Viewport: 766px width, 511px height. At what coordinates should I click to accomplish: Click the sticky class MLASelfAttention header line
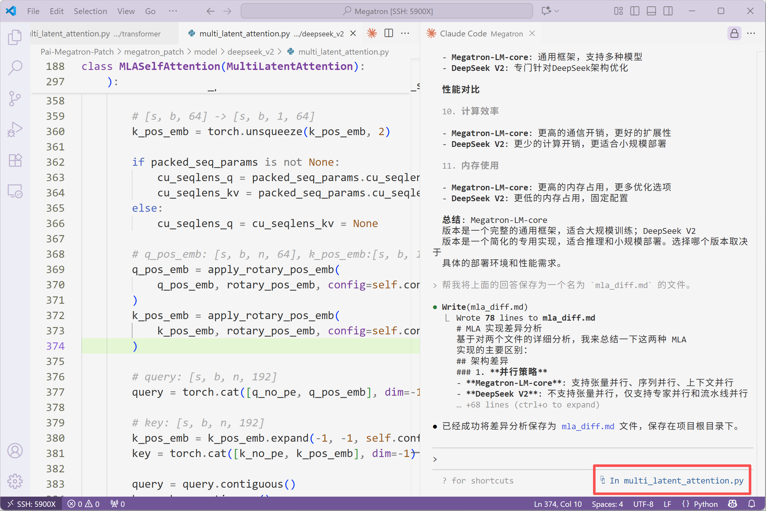223,66
